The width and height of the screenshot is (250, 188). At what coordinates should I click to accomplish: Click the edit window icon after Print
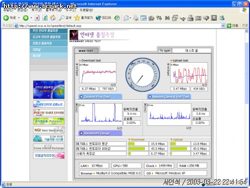(143, 18)
